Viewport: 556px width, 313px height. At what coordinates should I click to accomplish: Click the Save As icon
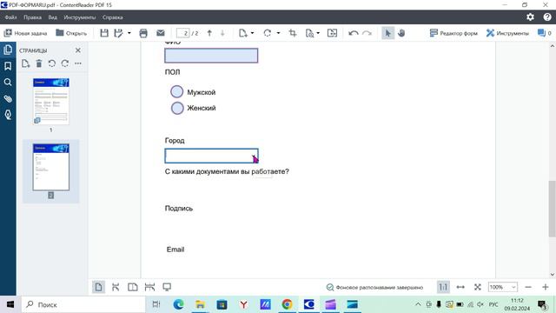[x=118, y=33]
